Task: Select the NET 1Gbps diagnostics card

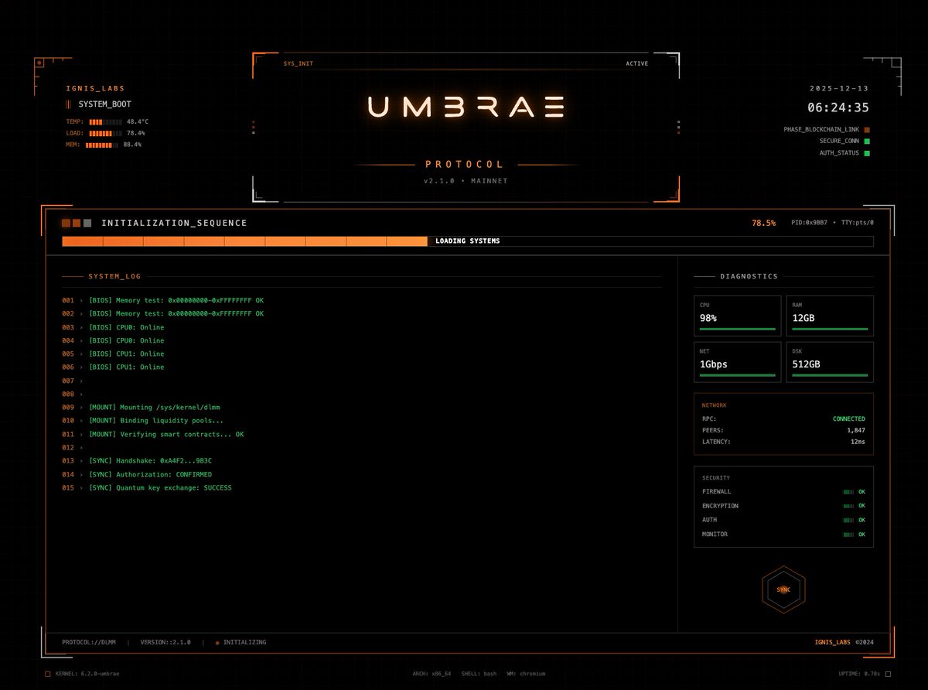Action: click(x=737, y=362)
